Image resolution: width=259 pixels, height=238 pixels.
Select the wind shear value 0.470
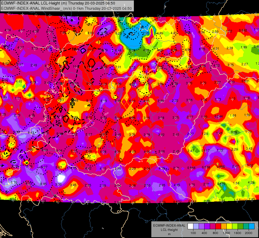(x=221, y=184)
